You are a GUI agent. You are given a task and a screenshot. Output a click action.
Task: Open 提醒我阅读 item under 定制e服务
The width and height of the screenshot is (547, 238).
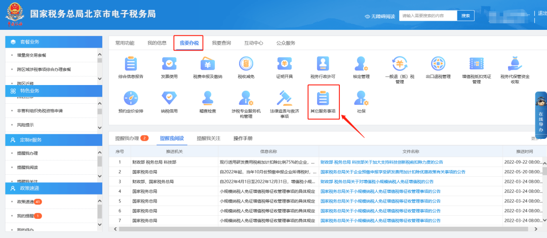27,168
